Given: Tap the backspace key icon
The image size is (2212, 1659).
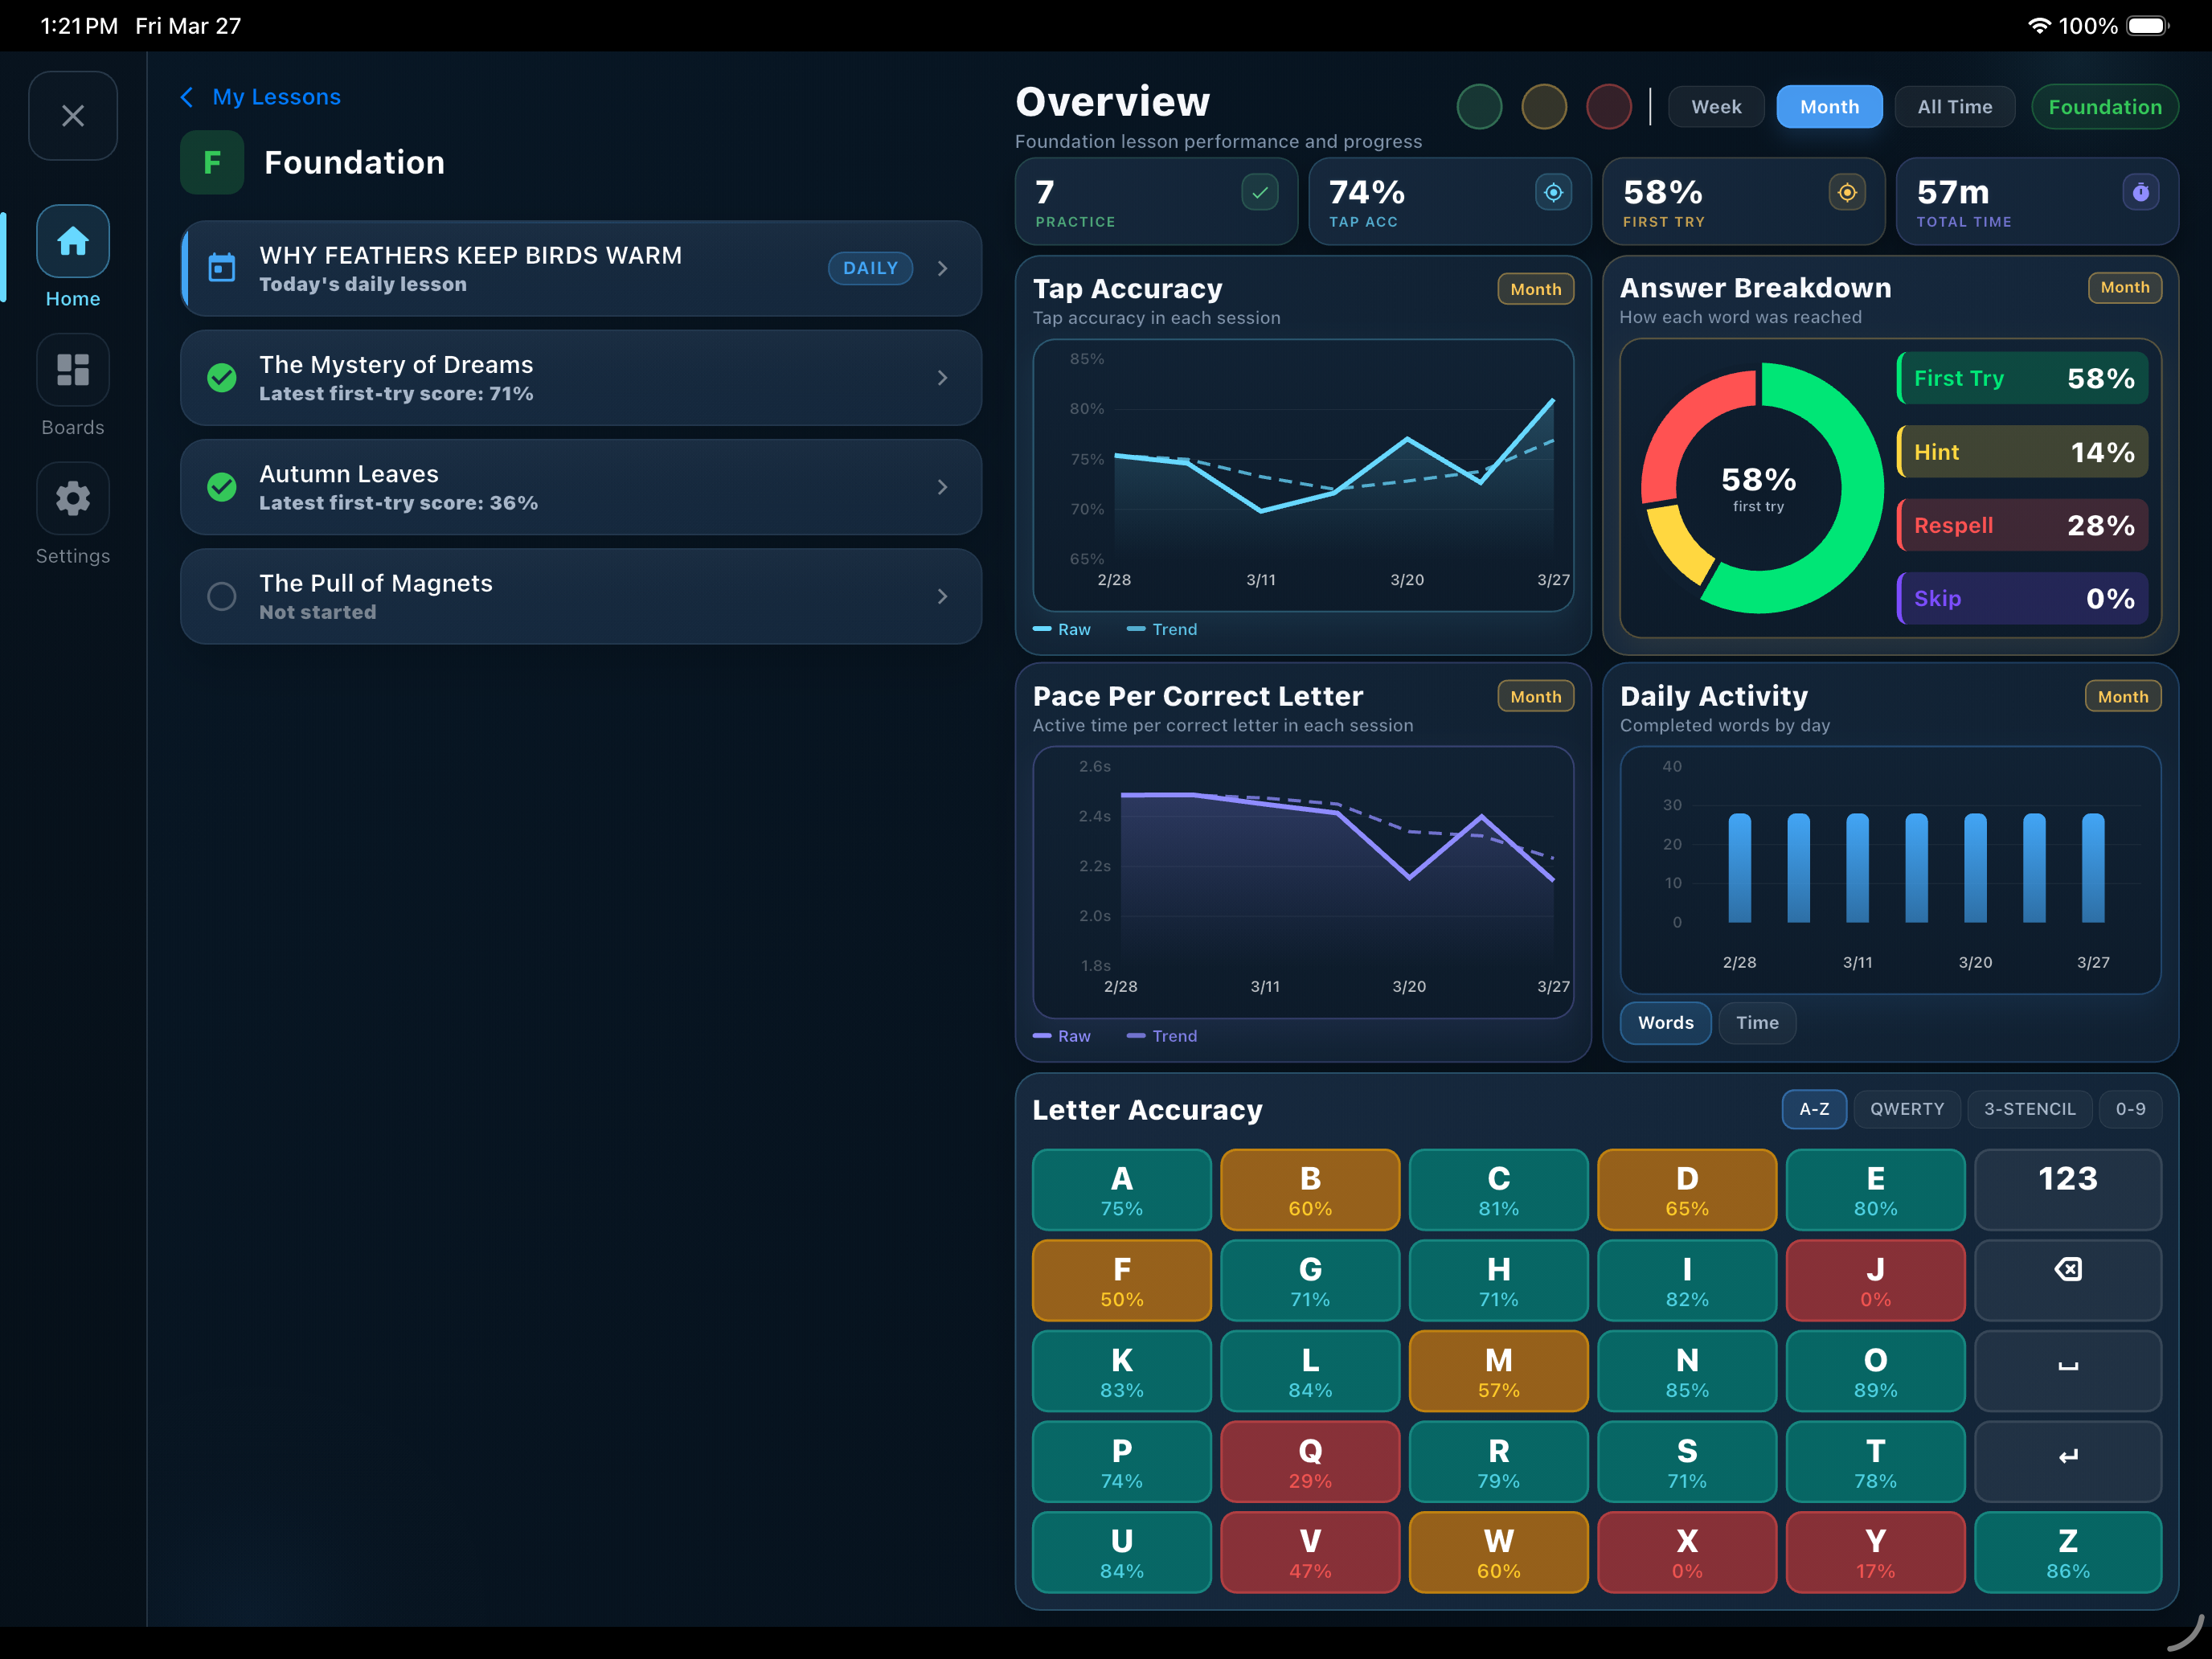Looking at the screenshot, I should 2068,1280.
